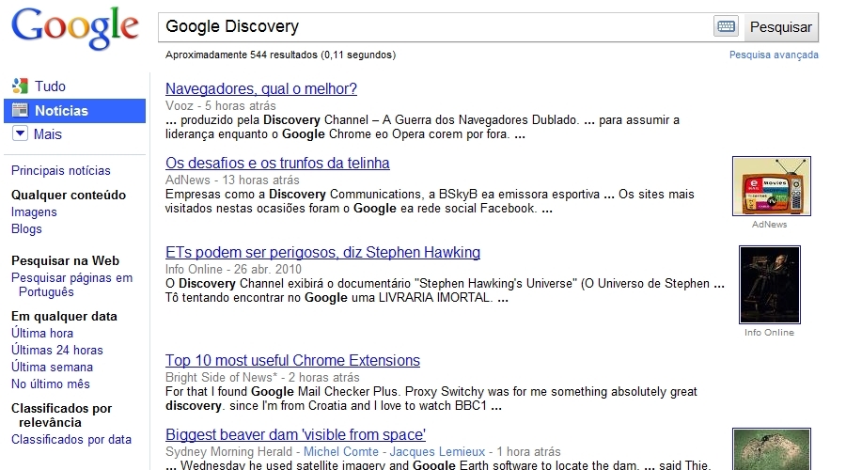
Task: Click the Google logo
Action: pos(73,28)
